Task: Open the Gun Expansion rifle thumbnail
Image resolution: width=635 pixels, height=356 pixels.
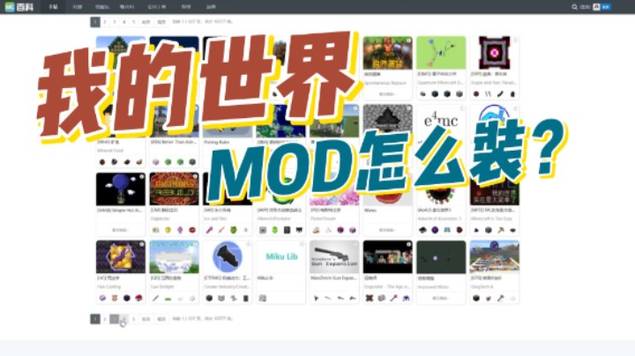Action: point(334,257)
